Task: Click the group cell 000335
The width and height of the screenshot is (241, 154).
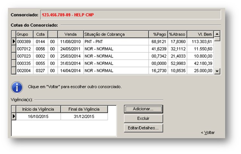Action: pos(25,63)
